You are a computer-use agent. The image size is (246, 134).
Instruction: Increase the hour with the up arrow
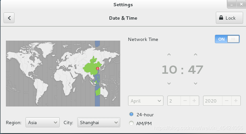click(169, 55)
